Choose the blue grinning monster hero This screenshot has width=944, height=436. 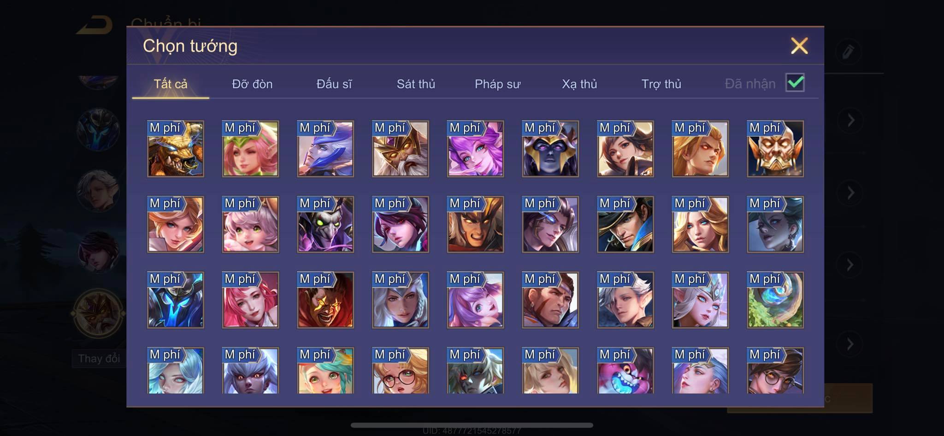625,371
